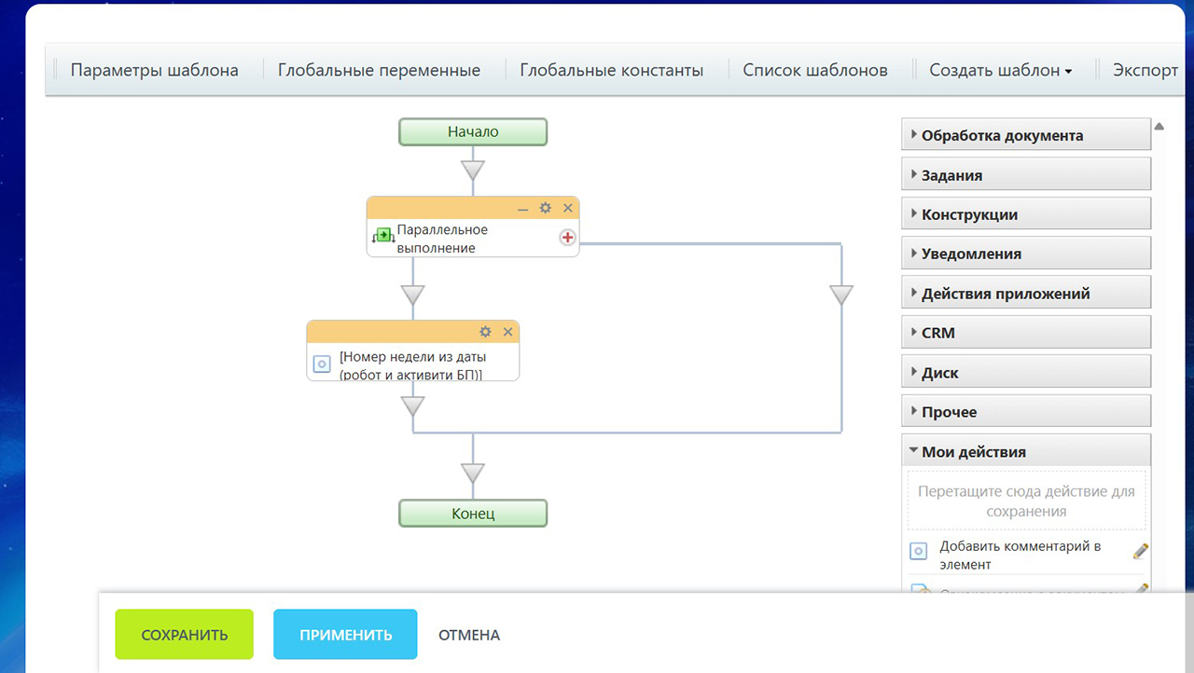Image resolution: width=1194 pixels, height=673 pixels.
Task: Expand the Задания section
Action: [x=1026, y=174]
